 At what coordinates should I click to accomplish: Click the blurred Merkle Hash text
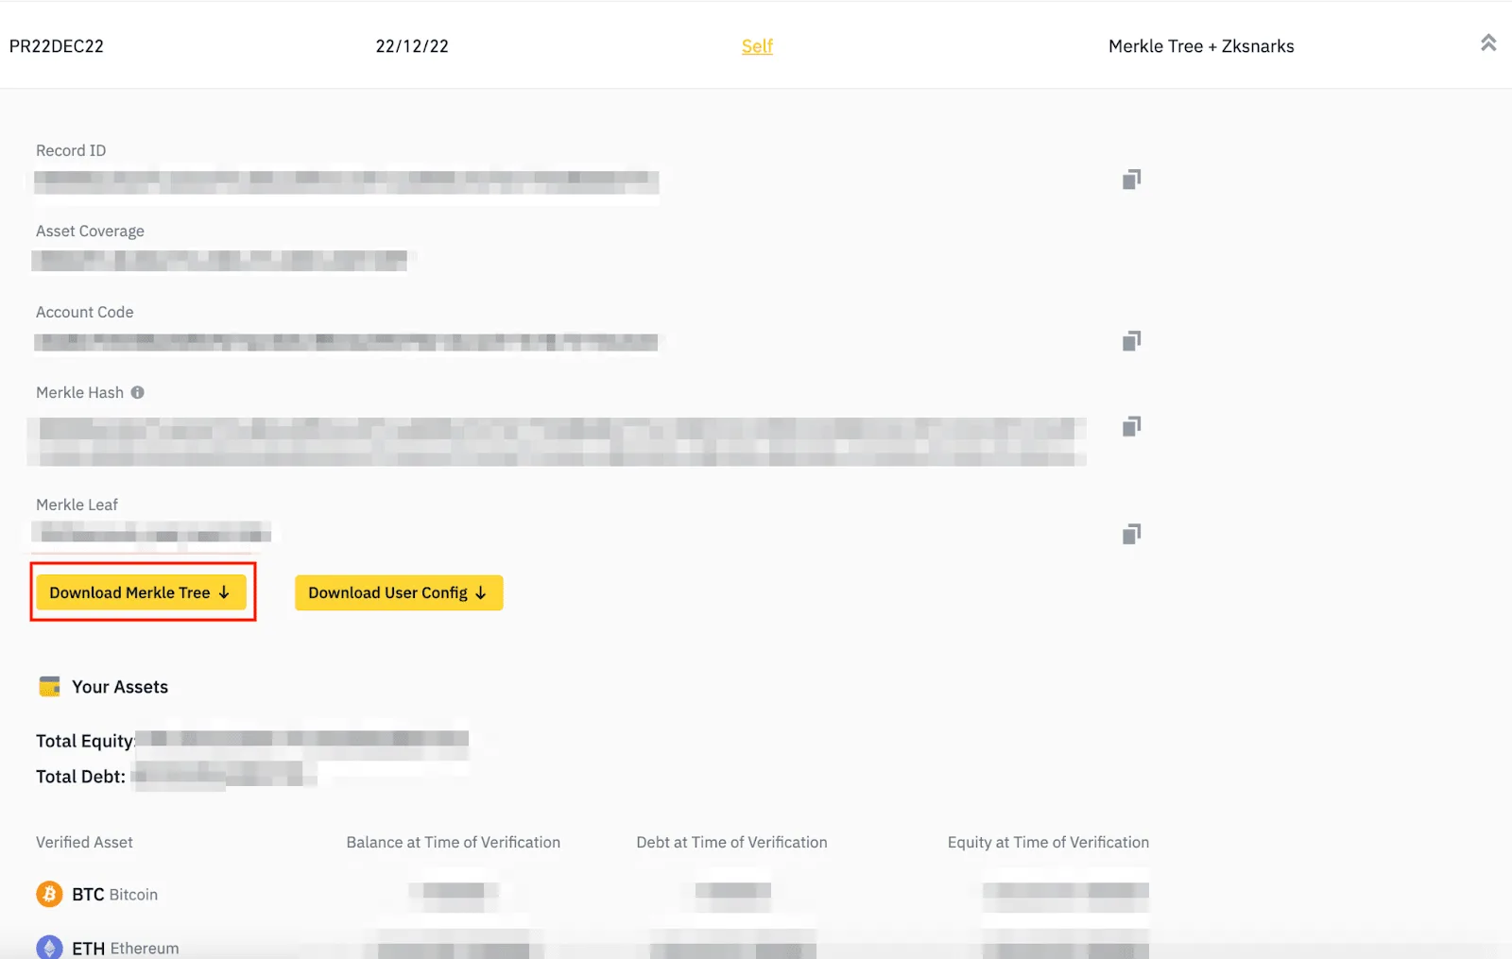tap(558, 441)
